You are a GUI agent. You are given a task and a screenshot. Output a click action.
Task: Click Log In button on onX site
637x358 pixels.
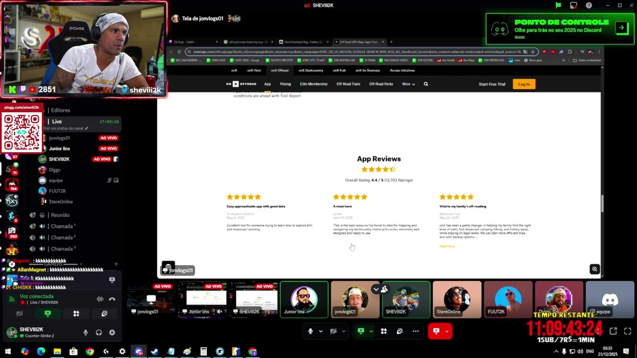pyautogui.click(x=524, y=84)
